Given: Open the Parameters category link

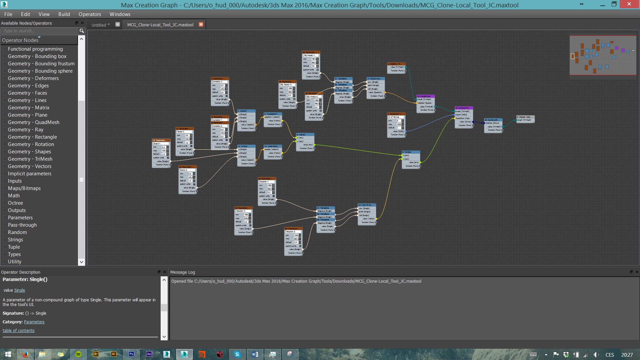Looking at the screenshot, I should click(34, 322).
